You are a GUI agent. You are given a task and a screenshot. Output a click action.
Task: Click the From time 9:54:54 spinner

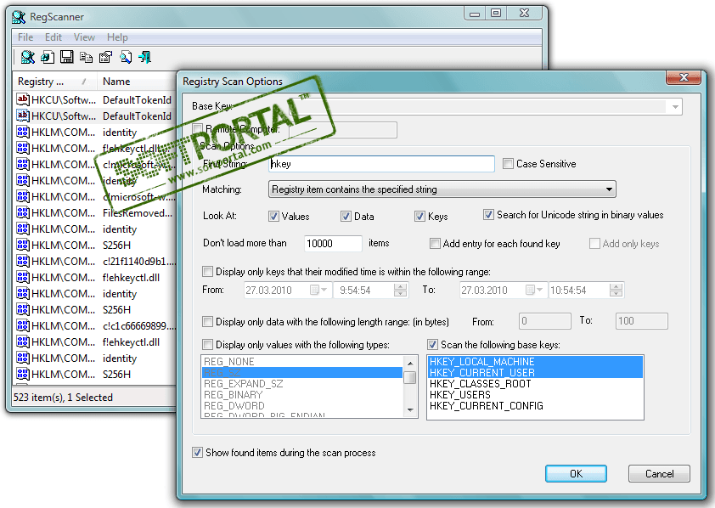pos(400,290)
